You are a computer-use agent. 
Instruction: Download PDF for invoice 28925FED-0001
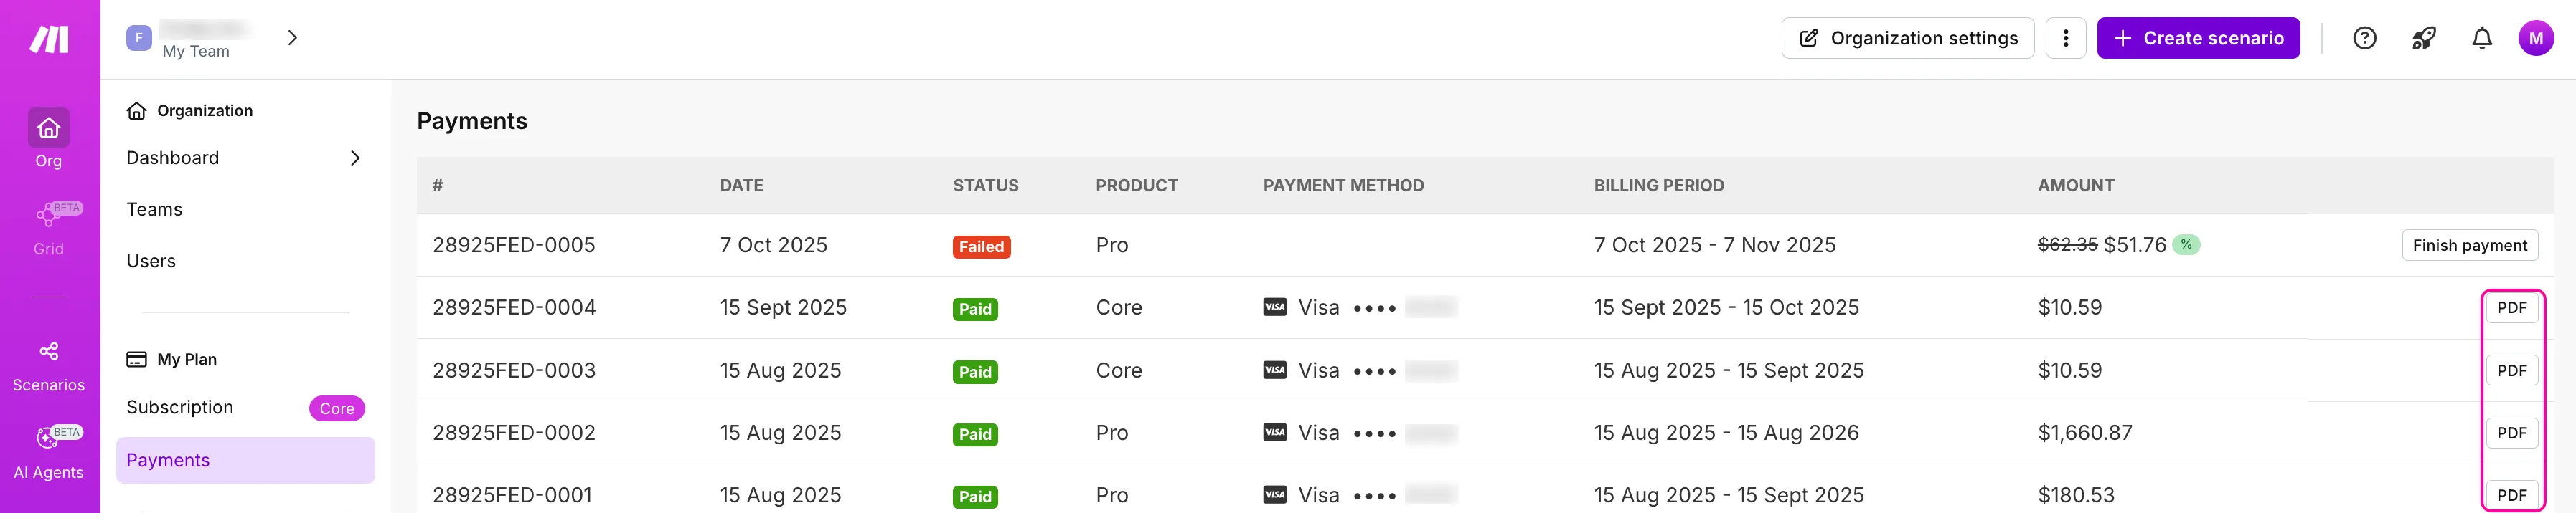(2511, 495)
